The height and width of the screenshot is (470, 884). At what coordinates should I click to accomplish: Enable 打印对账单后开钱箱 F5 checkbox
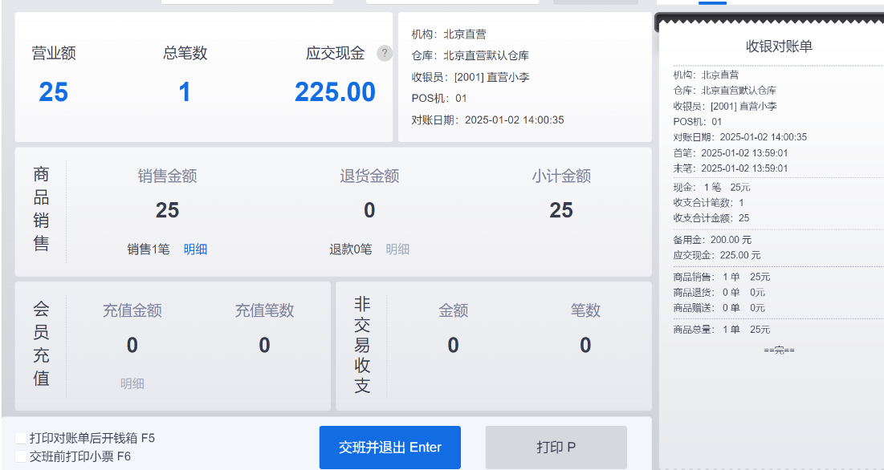point(21,438)
